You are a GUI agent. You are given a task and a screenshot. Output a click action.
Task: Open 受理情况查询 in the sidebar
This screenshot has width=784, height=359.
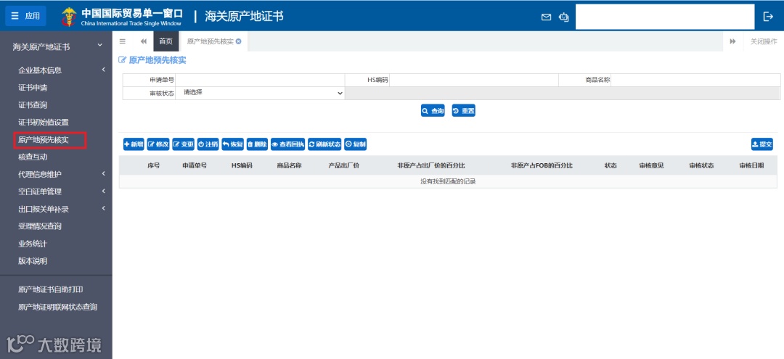click(39, 226)
